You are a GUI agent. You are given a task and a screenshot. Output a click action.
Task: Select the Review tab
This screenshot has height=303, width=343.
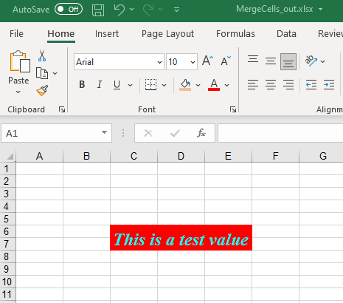330,34
